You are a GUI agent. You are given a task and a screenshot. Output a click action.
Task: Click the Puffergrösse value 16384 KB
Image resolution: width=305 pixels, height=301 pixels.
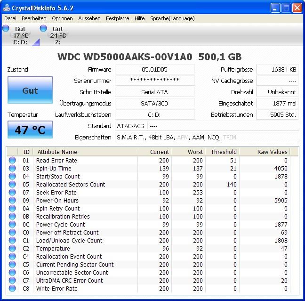(x=278, y=70)
